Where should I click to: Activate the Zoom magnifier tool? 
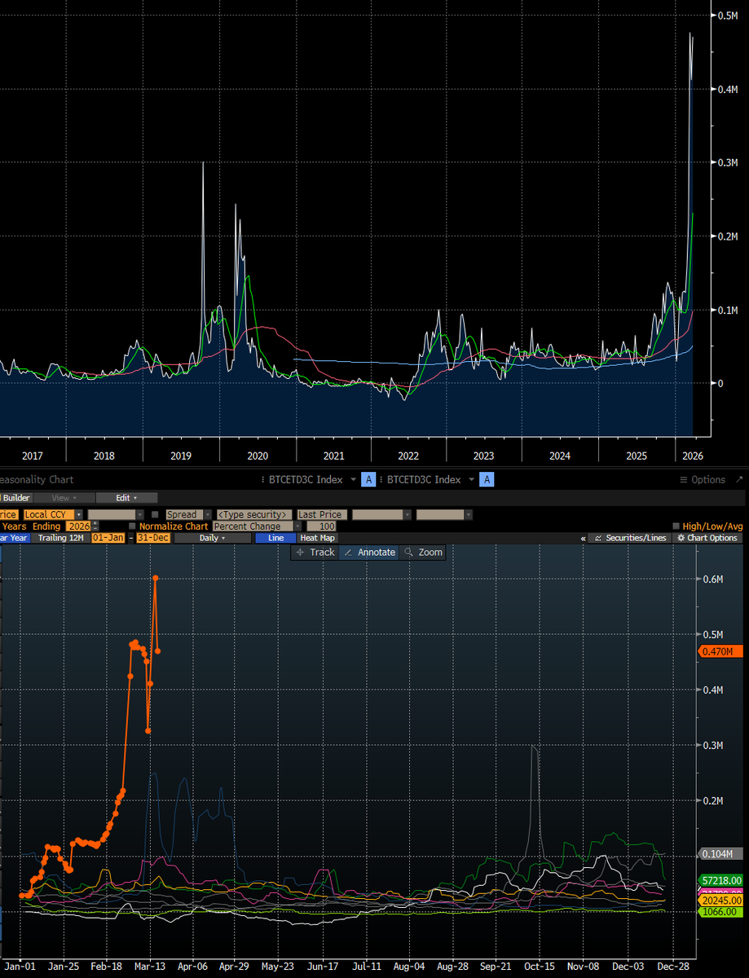[x=422, y=553]
